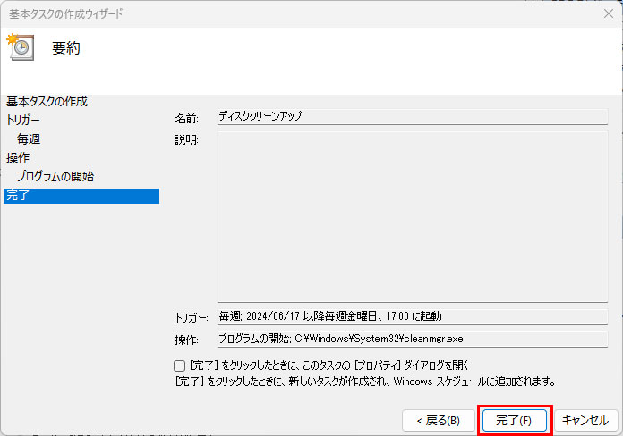Click the 名前: label
The image size is (623, 436).
(186, 118)
